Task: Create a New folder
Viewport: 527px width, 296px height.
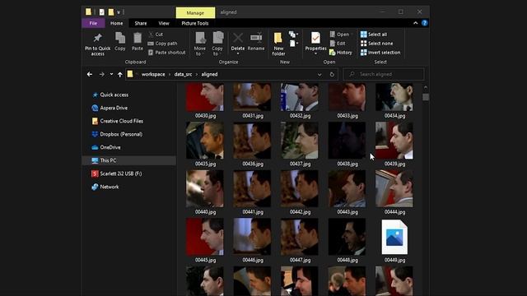Action: pyautogui.click(x=278, y=44)
